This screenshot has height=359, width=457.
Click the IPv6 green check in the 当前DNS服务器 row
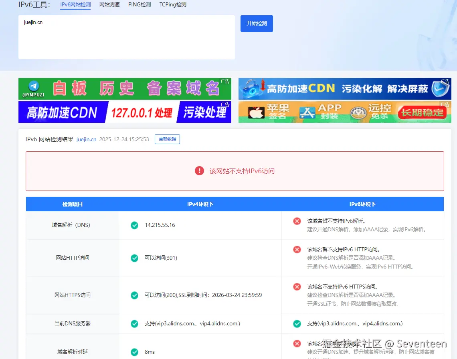(x=297, y=324)
